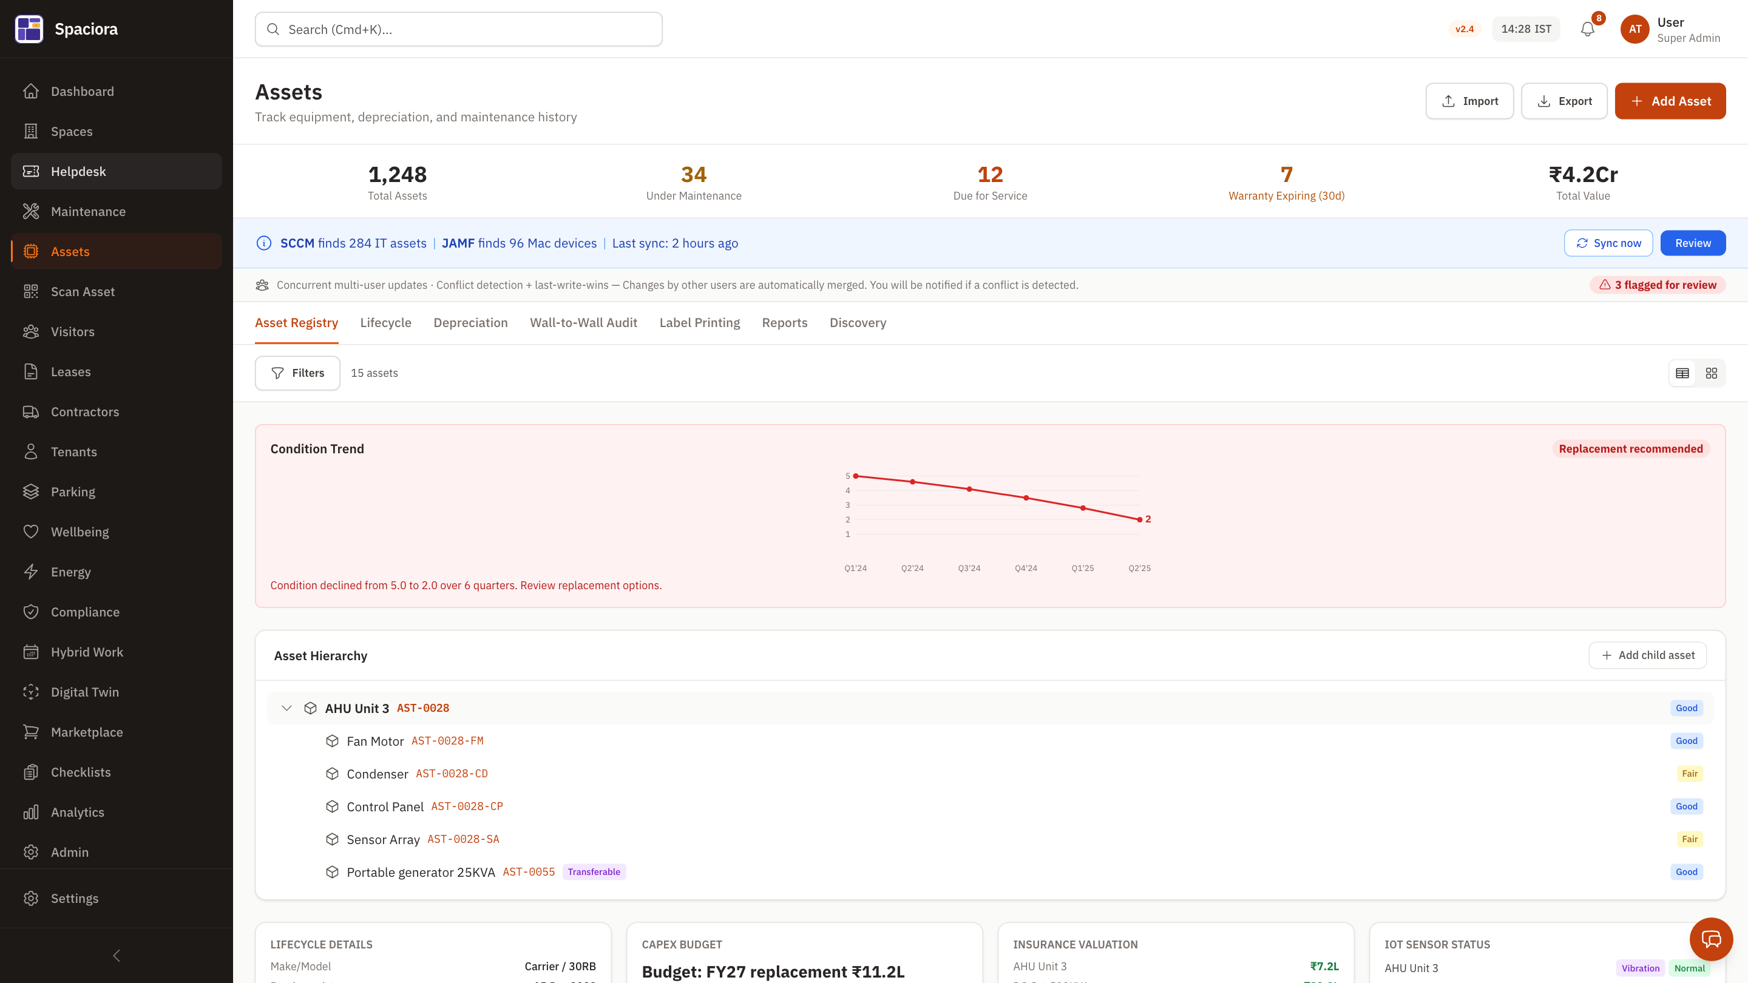The image size is (1748, 983).
Task: Go to Spaces in sidebar
Action: coord(116,131)
